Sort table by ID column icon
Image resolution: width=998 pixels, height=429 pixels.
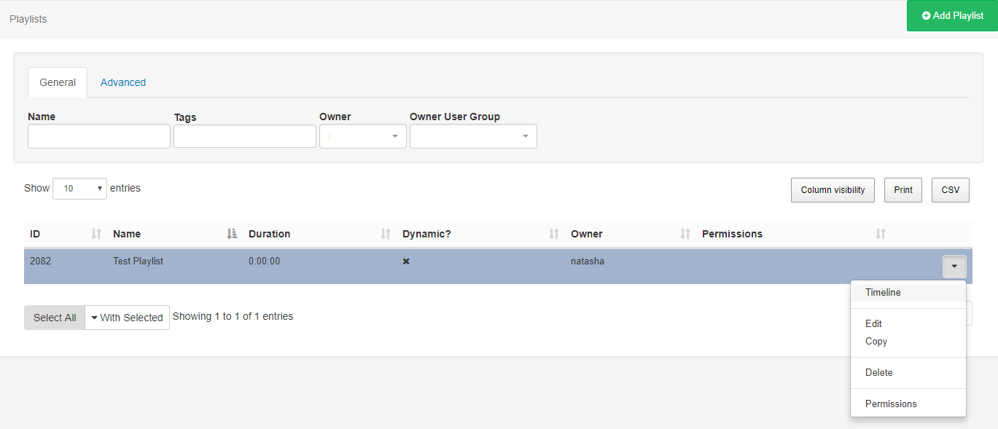tap(96, 234)
